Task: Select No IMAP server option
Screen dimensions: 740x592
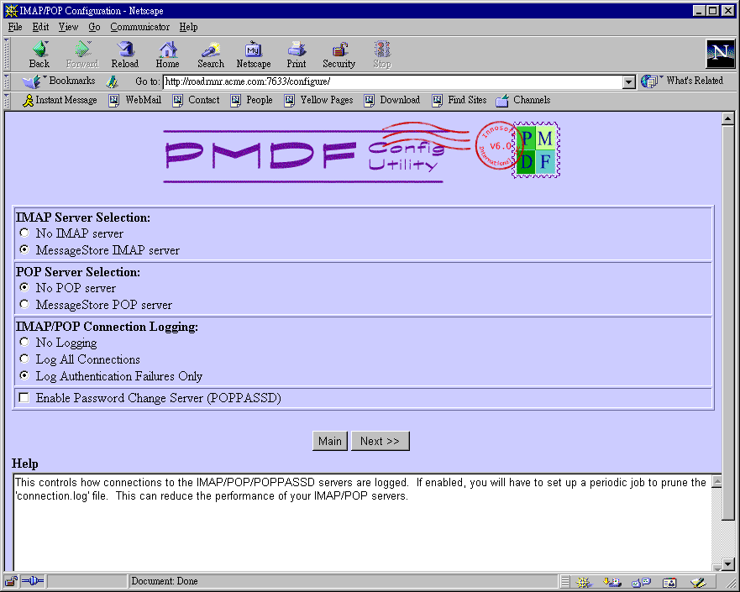Action: click(x=24, y=233)
